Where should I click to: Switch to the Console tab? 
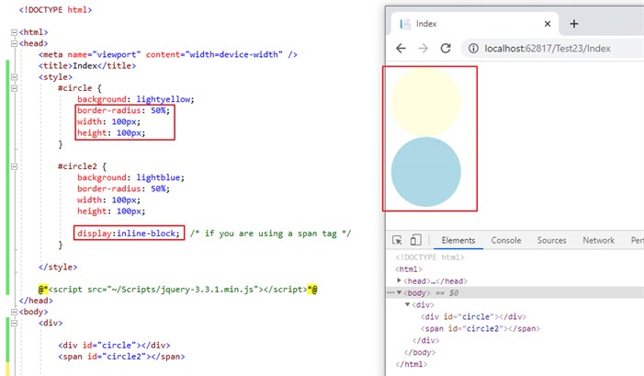(x=506, y=240)
